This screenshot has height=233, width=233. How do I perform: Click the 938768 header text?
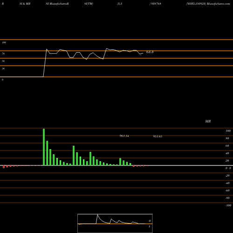pyautogui.click(x=156, y=4)
